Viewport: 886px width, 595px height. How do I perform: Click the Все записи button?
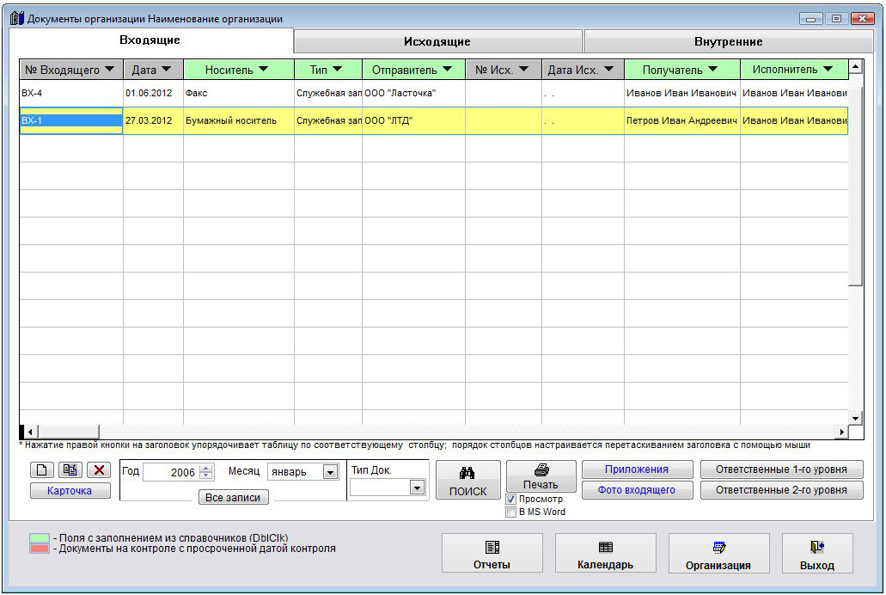click(x=233, y=497)
